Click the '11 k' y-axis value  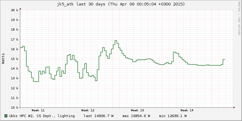15,98
